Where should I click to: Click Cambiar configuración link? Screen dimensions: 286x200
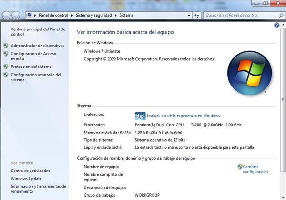[255, 169]
